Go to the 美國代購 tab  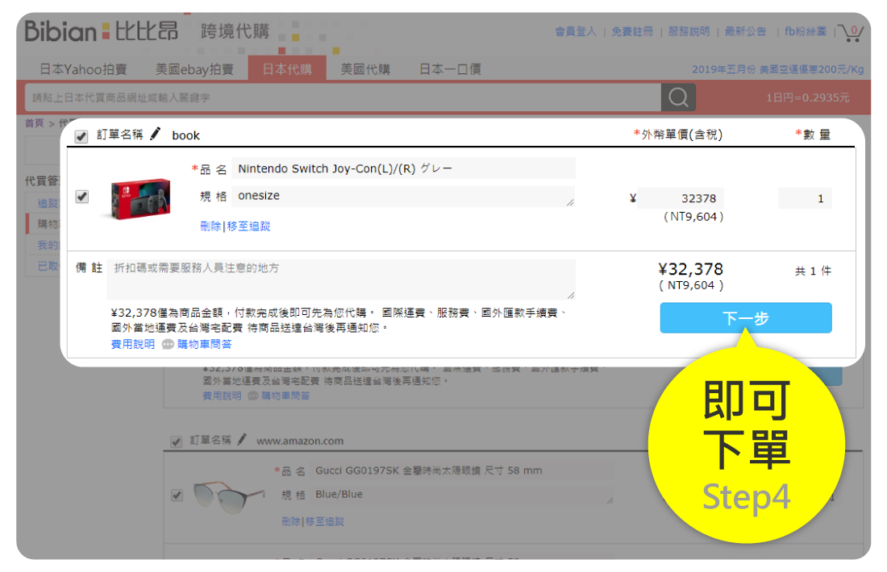[365, 69]
